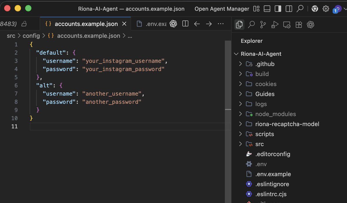
Task: Expand the .github folder
Action: 265,64
